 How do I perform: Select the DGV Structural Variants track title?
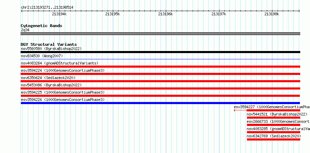point(49,44)
